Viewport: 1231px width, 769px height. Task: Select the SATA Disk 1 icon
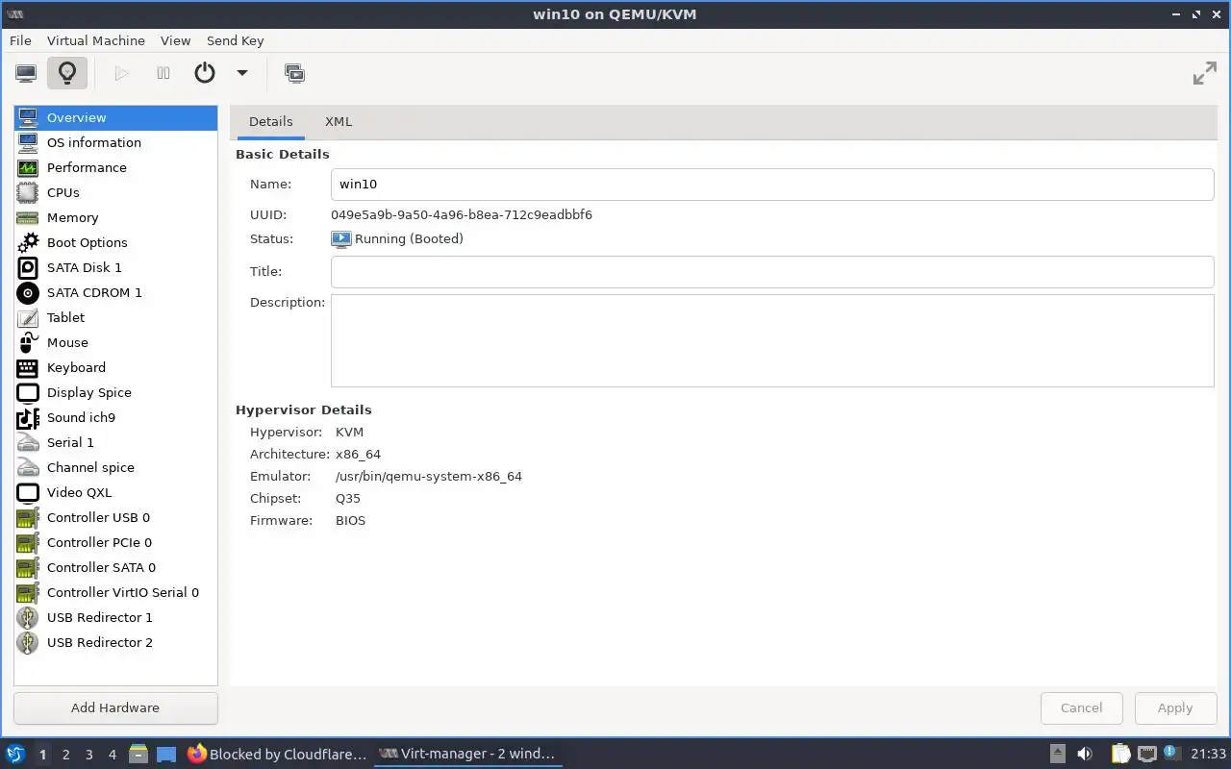pos(28,267)
